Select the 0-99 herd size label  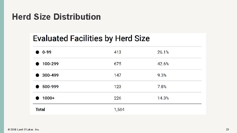click(x=47, y=52)
